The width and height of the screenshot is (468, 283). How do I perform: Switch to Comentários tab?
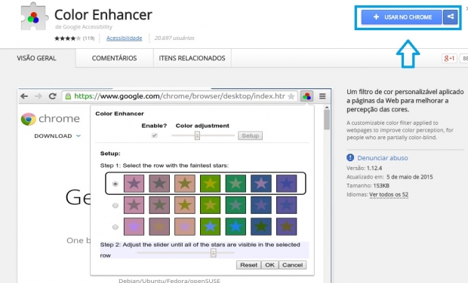pos(114,58)
